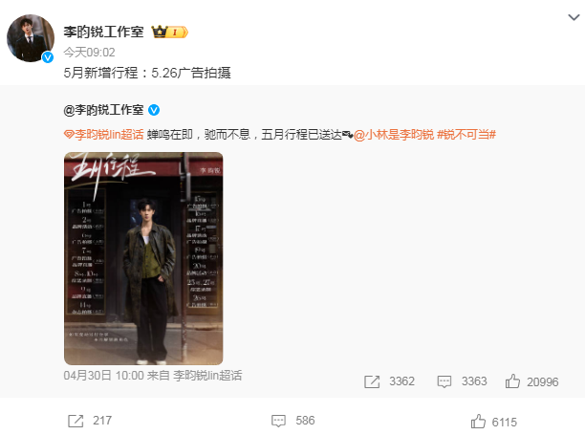Click comment icon showing 3363 on the original post
This screenshot has height=435, width=585.
click(444, 381)
